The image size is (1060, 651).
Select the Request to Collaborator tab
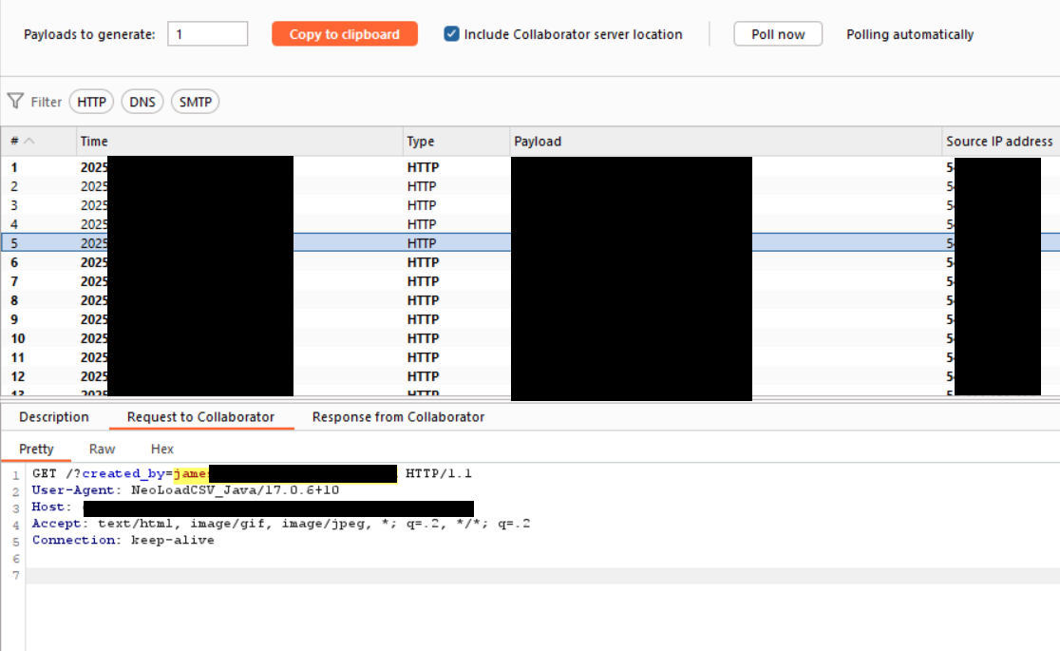click(200, 417)
